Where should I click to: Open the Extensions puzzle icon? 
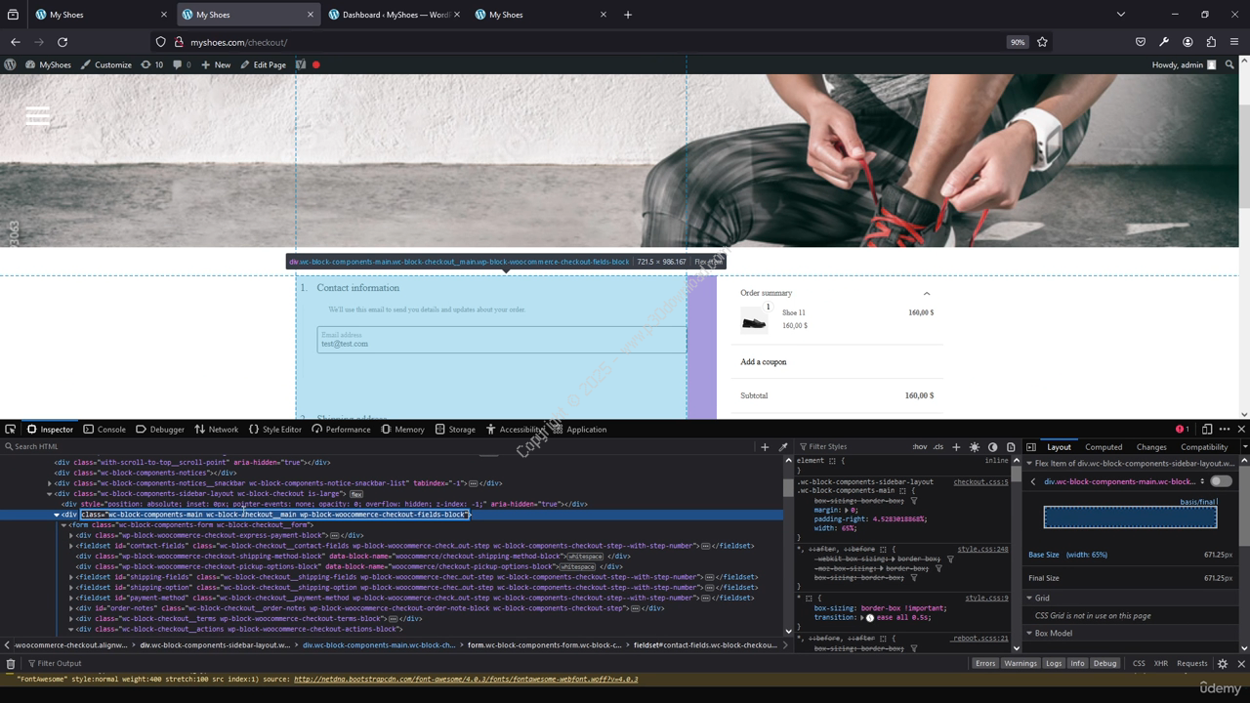click(1211, 42)
